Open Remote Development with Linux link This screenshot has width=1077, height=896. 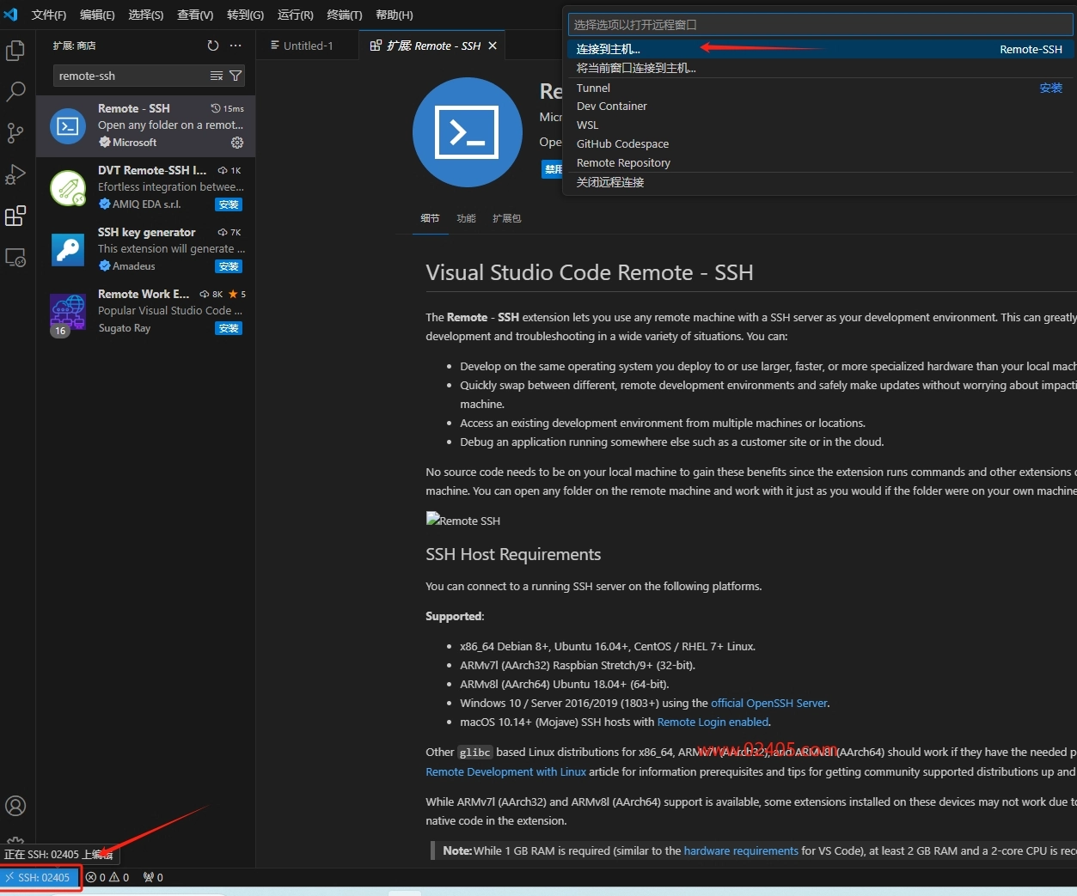(505, 771)
